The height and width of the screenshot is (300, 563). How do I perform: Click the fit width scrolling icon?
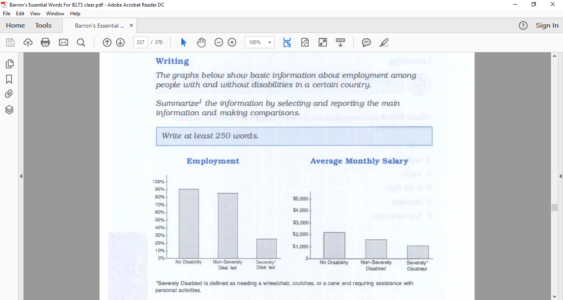(287, 42)
